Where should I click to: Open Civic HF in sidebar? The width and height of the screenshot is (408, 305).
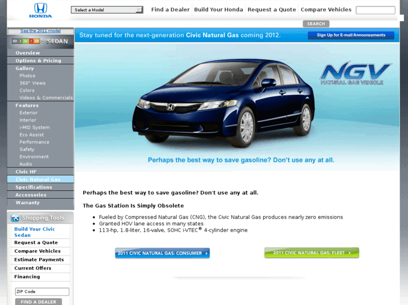pyautogui.click(x=40, y=172)
